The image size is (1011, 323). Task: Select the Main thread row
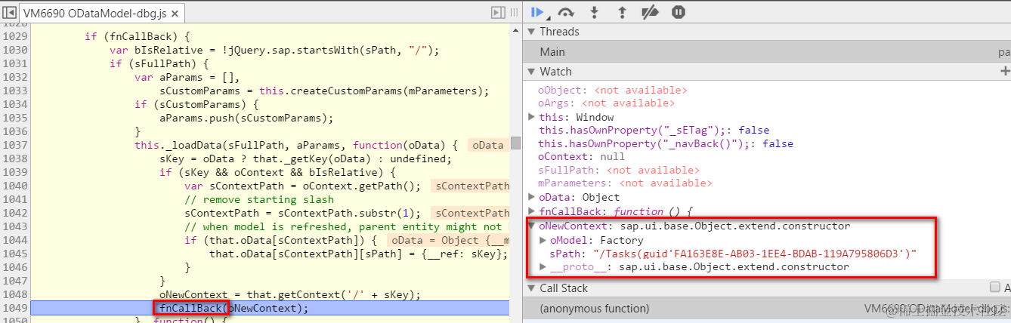point(767,51)
